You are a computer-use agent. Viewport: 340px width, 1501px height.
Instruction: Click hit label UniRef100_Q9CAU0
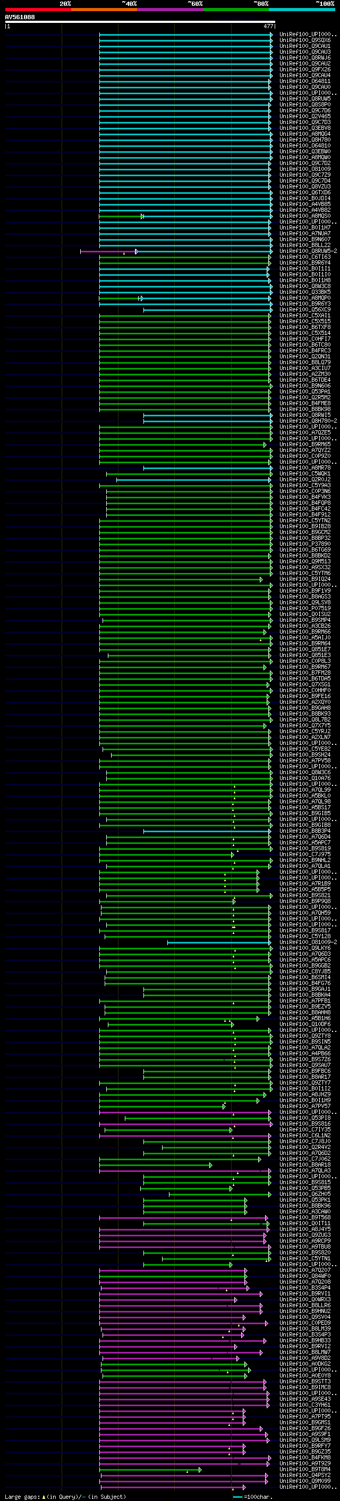(x=305, y=87)
